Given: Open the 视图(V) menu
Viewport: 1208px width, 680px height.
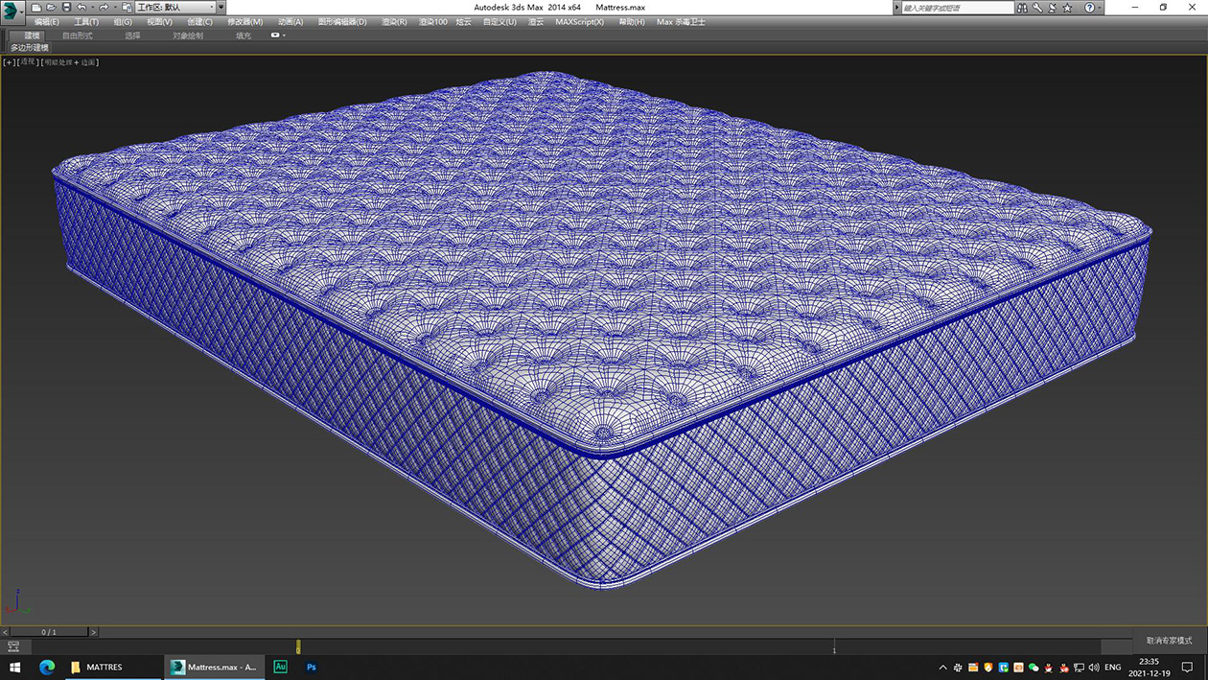Looking at the screenshot, I should (x=160, y=22).
